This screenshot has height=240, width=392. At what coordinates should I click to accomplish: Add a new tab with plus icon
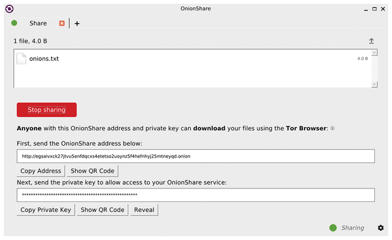coord(77,24)
